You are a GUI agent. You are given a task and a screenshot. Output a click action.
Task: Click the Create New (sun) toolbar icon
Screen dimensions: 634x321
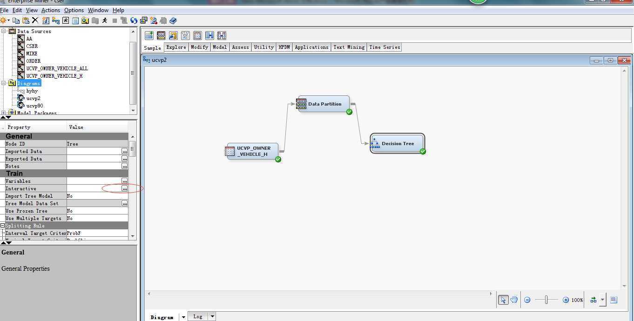(3, 20)
